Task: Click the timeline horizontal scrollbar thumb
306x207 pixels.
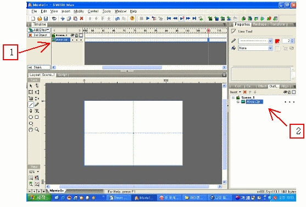Action: (132, 67)
